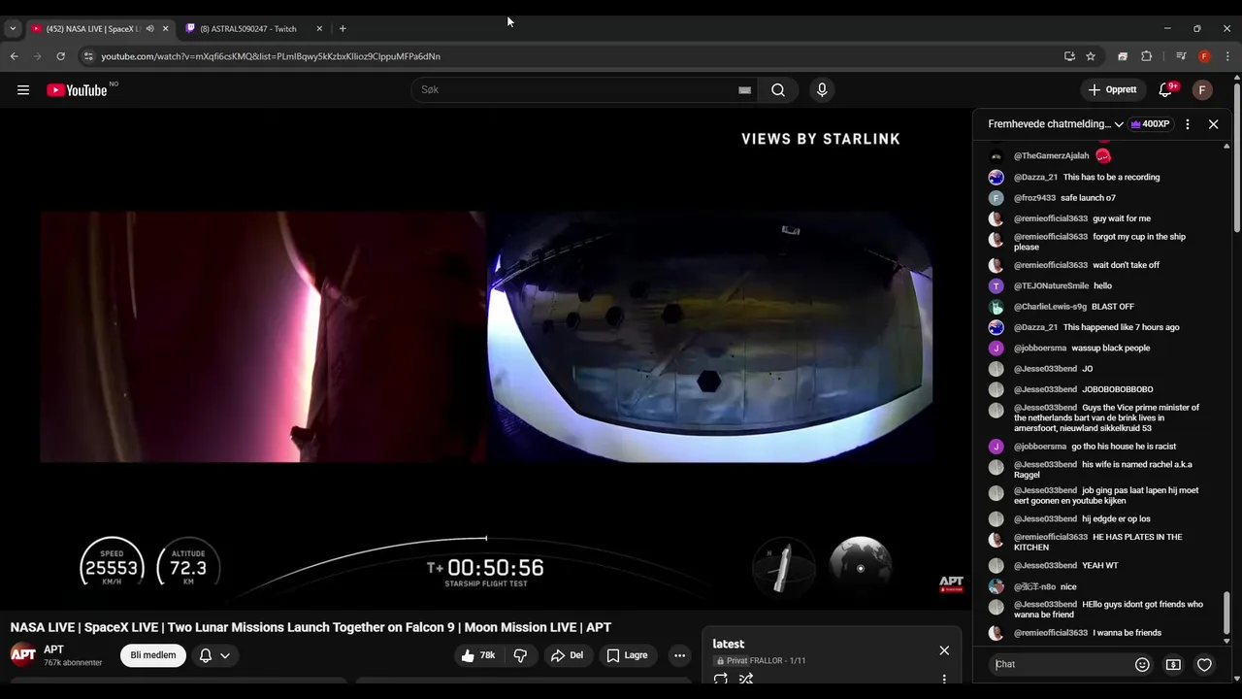Focus the Chat message input field

[1062, 664]
